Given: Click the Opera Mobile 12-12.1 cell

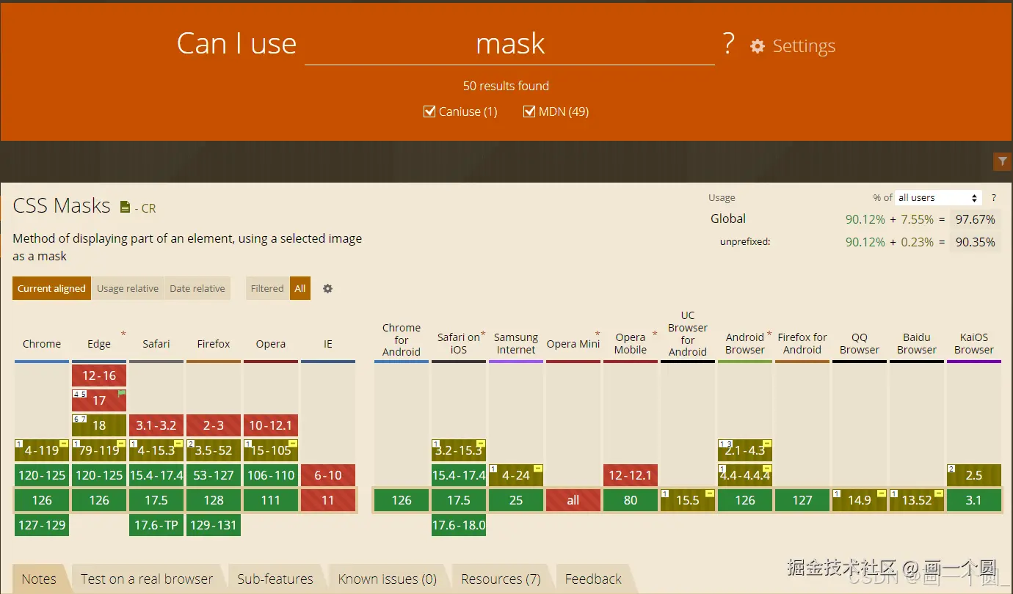Looking at the screenshot, I should click(x=631, y=475).
